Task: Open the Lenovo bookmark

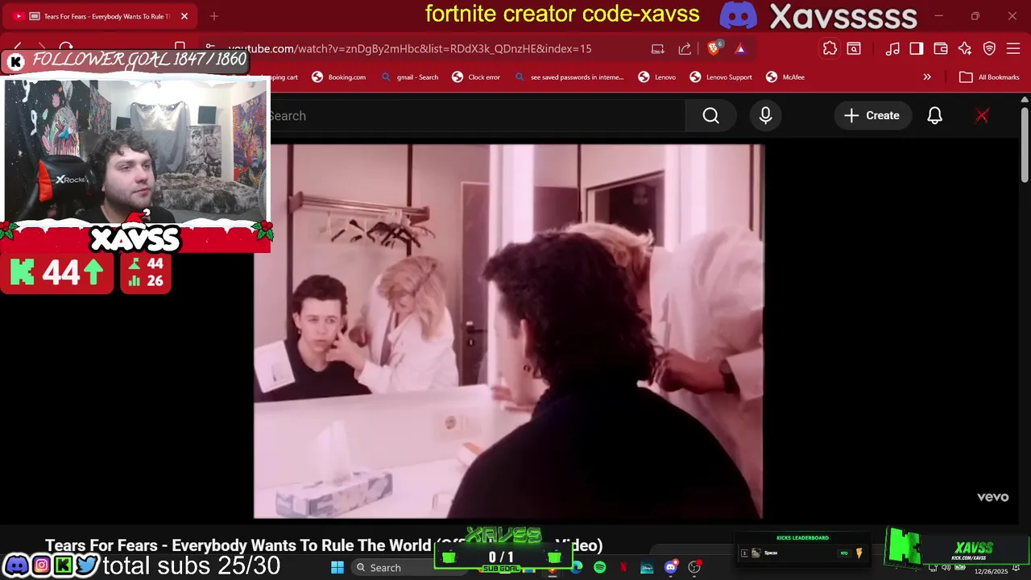Action: (x=656, y=77)
